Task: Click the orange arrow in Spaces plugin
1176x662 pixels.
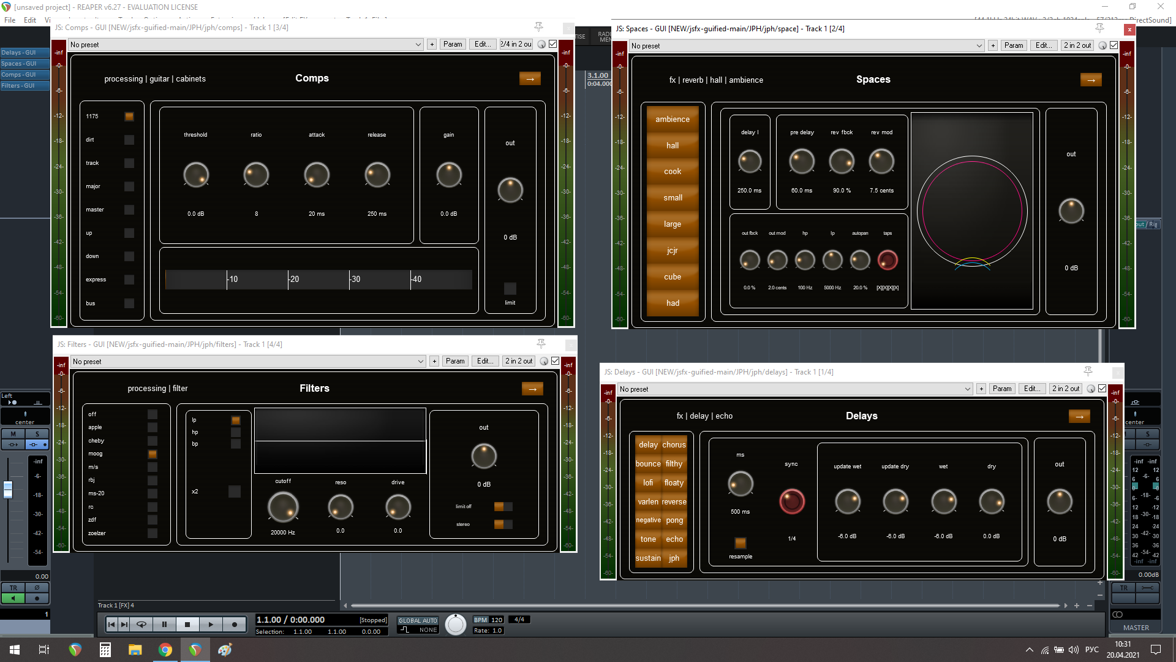Action: [x=1091, y=80]
